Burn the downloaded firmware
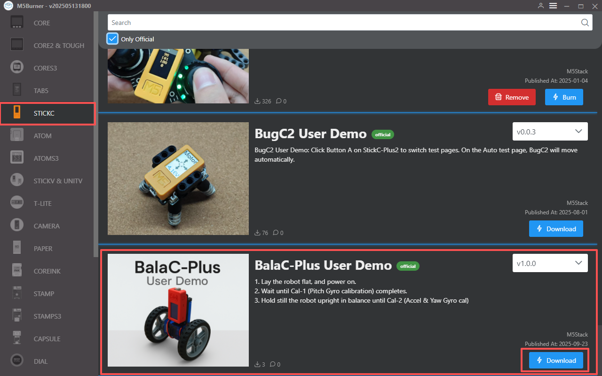Image resolution: width=602 pixels, height=376 pixels. coord(564,97)
